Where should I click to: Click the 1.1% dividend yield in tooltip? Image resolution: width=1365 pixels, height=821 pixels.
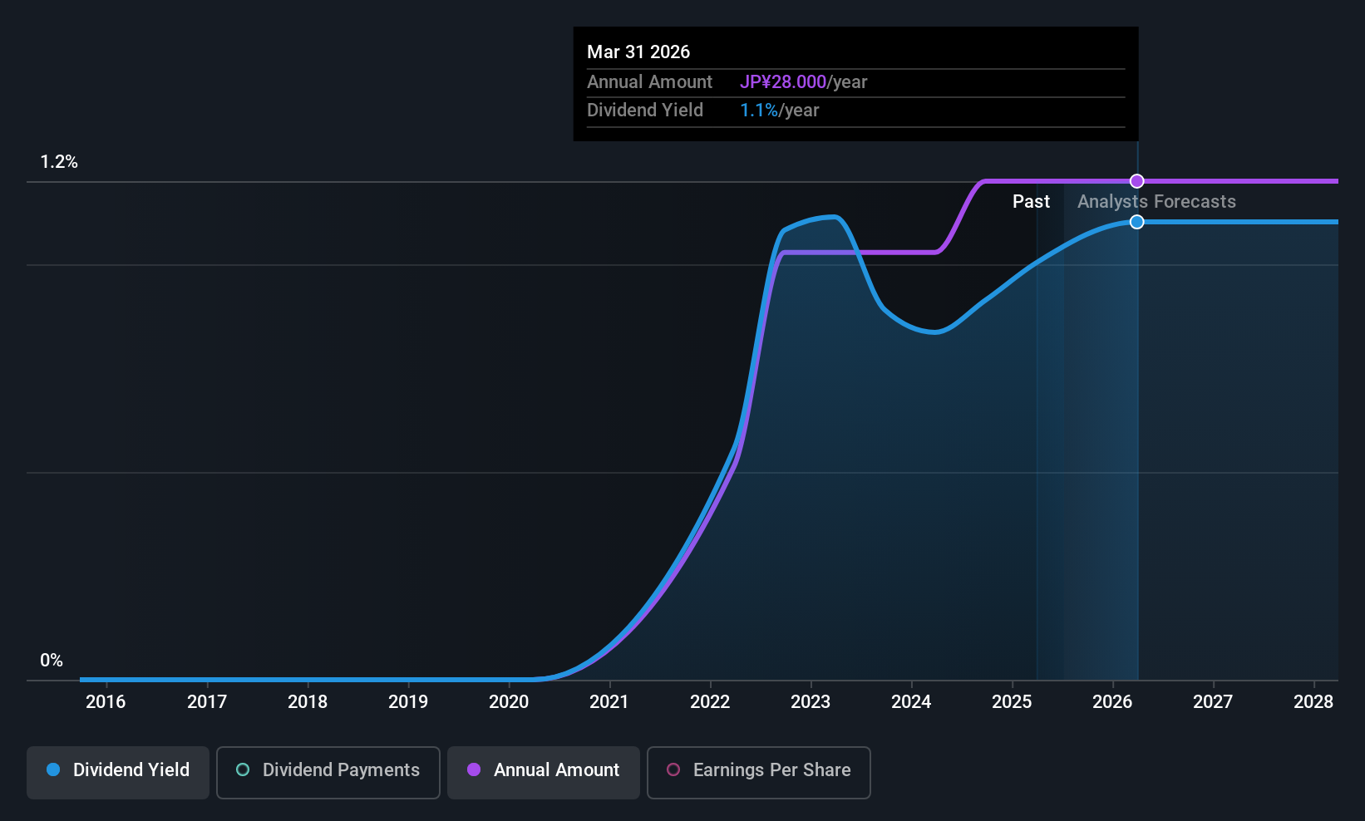pyautogui.click(x=759, y=111)
